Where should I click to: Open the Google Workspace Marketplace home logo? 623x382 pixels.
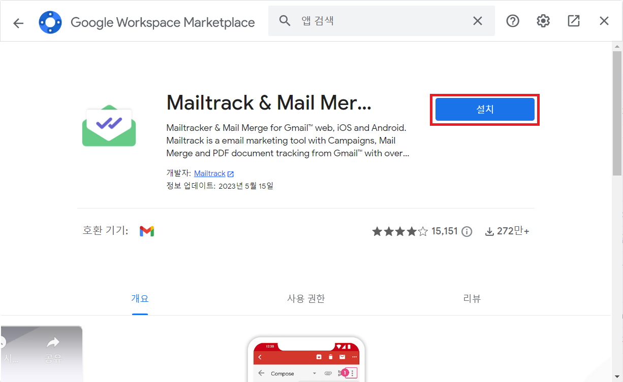50,21
